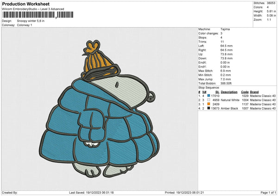Click the Width value 5.08 in

[x=271, y=16]
